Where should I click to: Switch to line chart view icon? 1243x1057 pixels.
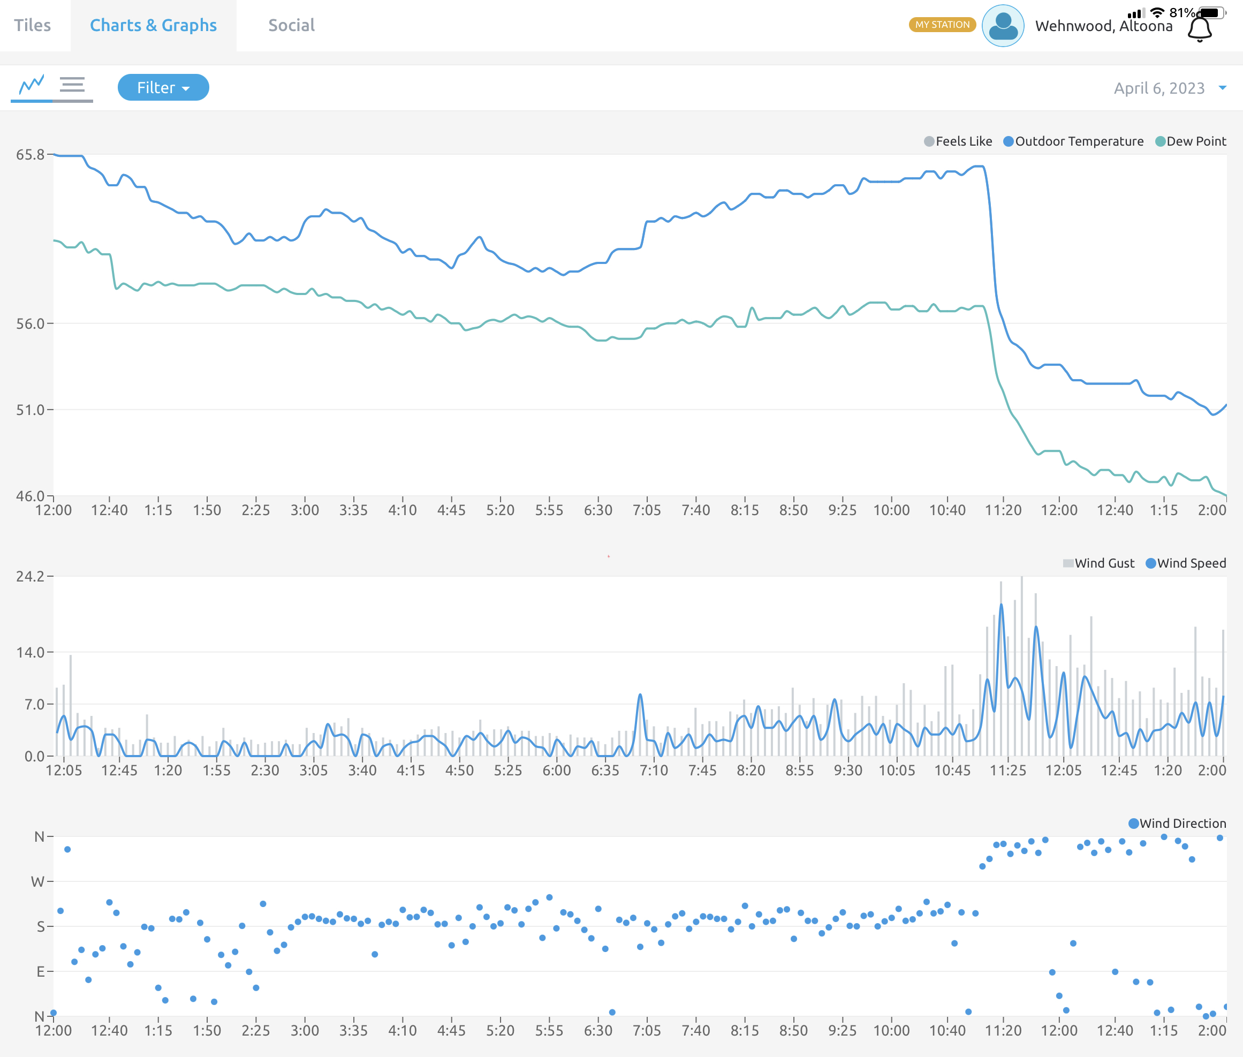(32, 85)
